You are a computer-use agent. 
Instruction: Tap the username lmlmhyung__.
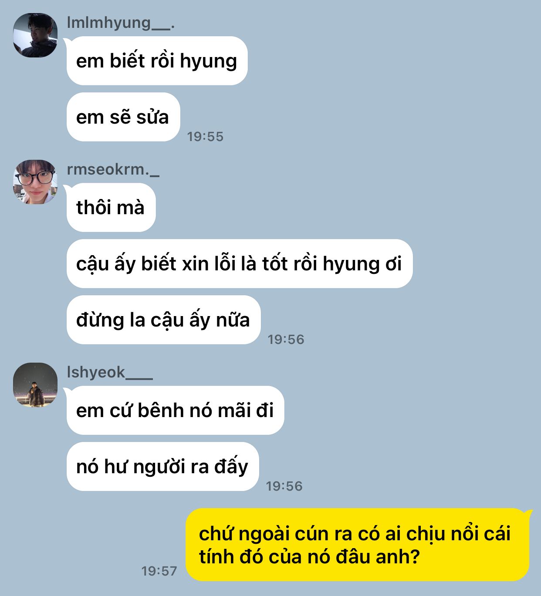(121, 23)
